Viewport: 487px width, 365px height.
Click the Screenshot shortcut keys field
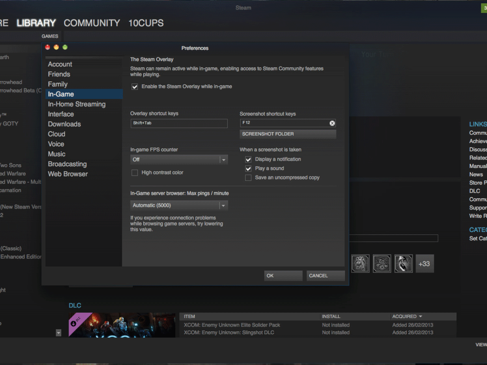(288, 123)
